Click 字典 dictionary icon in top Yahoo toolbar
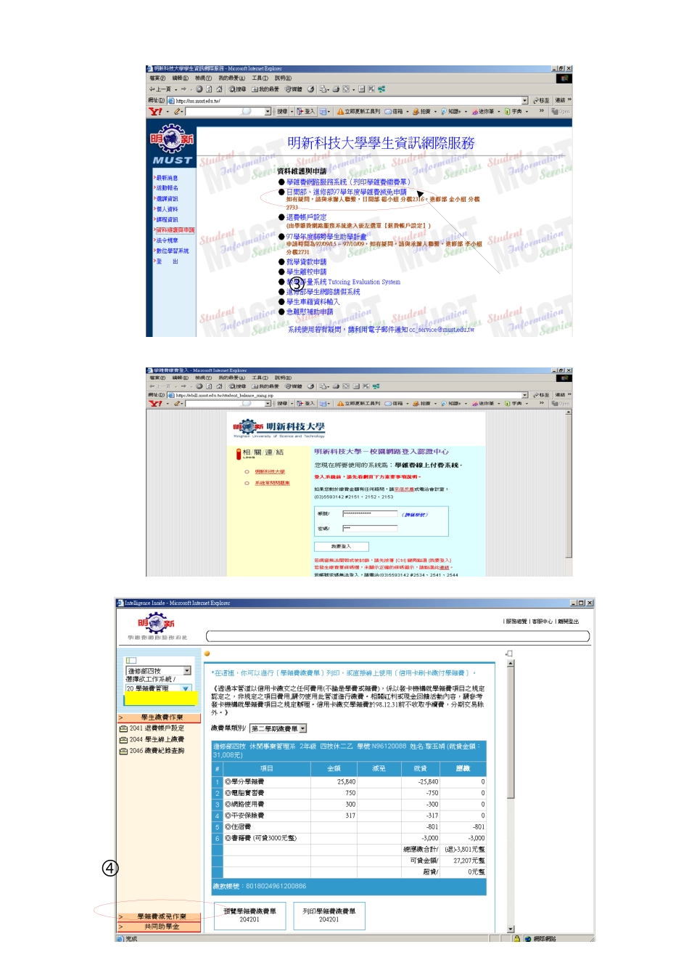689x976 pixels. (507, 111)
